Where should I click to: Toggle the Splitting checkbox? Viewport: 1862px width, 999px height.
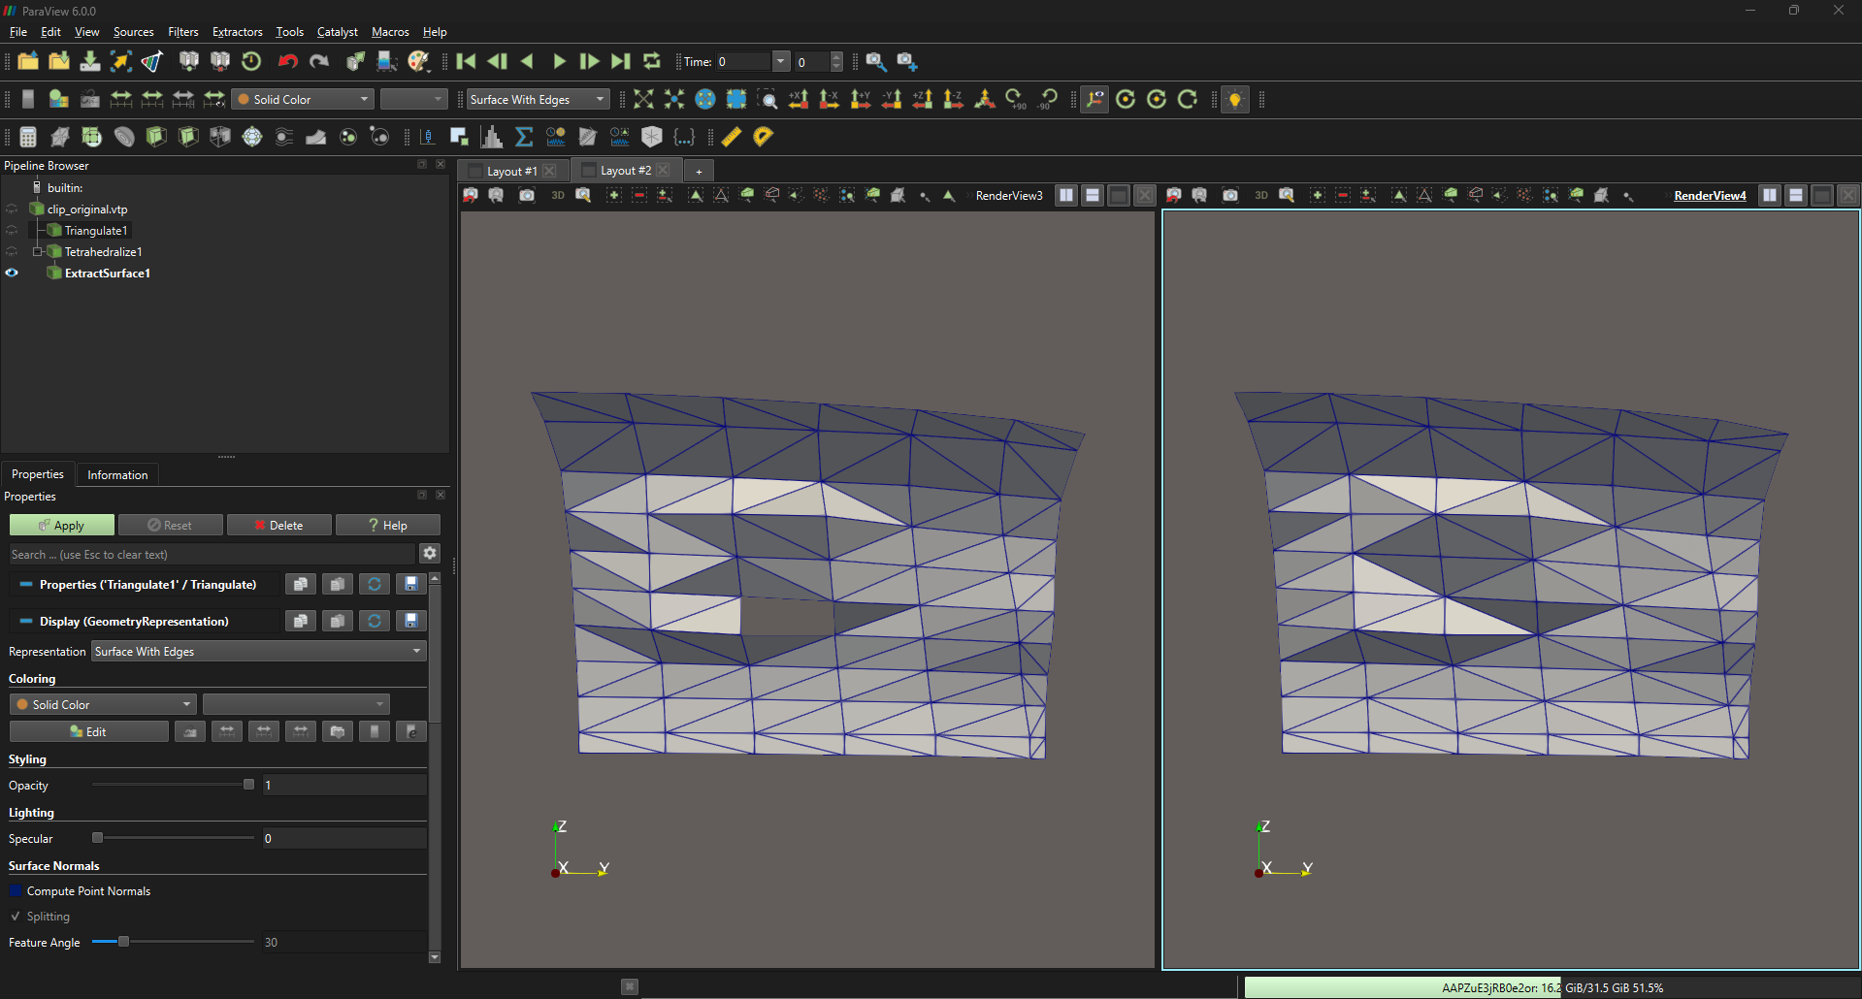pos(16,917)
